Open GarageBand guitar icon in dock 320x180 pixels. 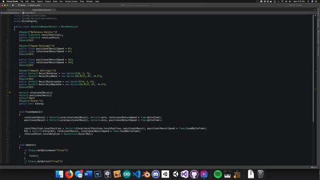click(237, 174)
